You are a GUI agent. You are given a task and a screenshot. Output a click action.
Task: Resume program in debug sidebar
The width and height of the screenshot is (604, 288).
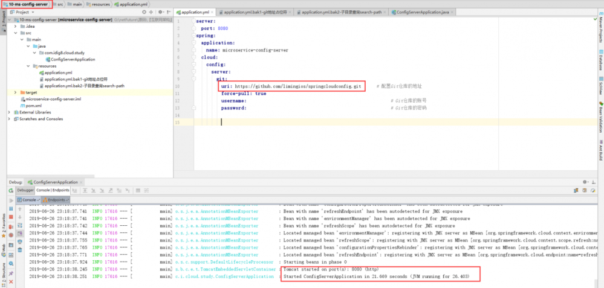(x=11, y=200)
